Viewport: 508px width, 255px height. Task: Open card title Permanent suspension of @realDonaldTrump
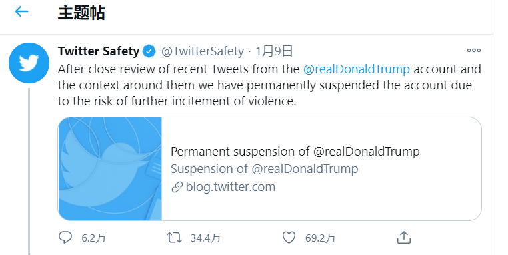[295, 151]
